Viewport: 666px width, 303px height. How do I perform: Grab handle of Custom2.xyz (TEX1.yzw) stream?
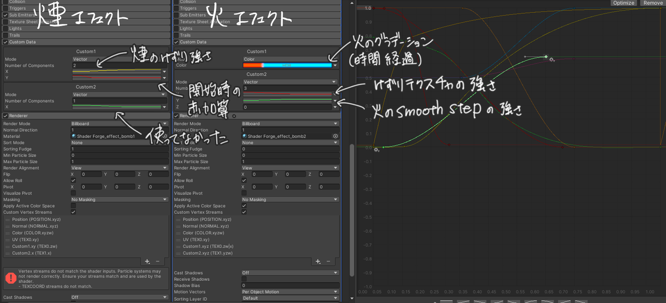pyautogui.click(x=178, y=253)
